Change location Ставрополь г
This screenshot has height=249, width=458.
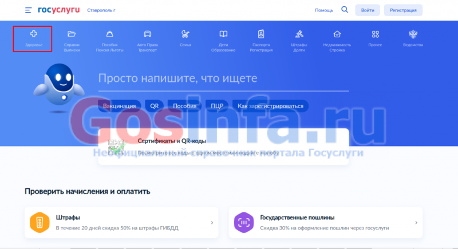point(101,10)
